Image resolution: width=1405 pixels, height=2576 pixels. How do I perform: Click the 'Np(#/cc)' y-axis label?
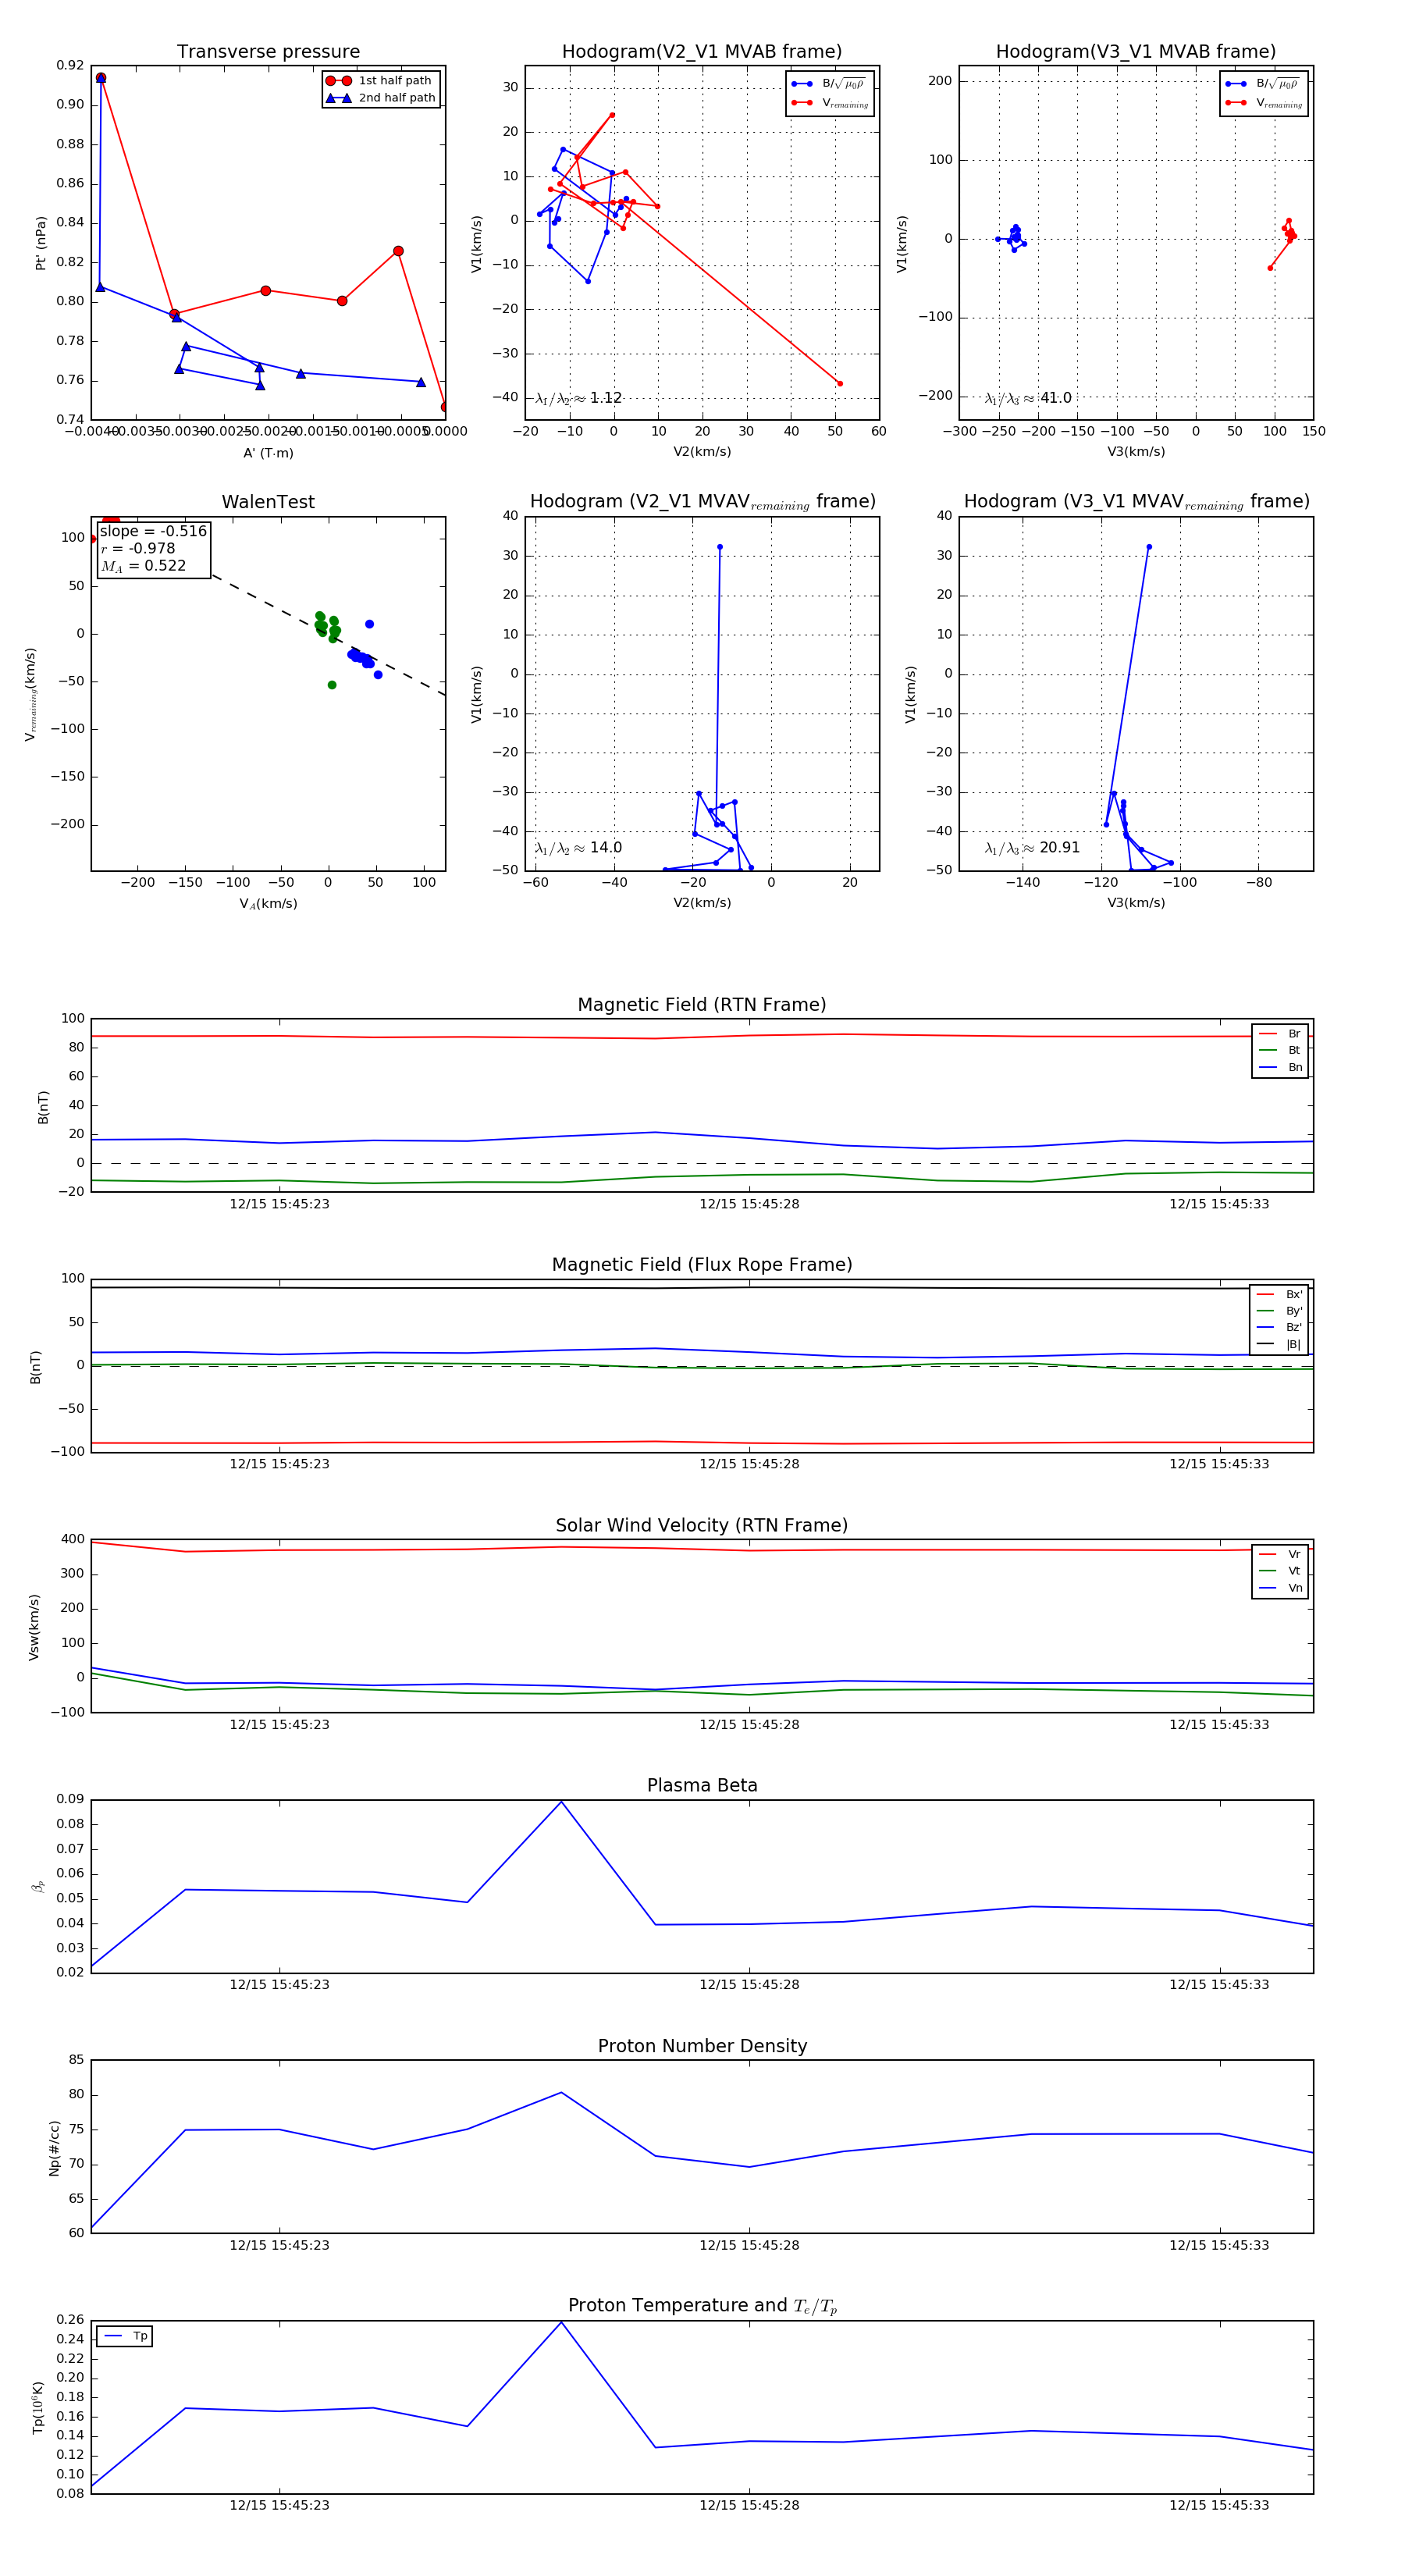54,2148
